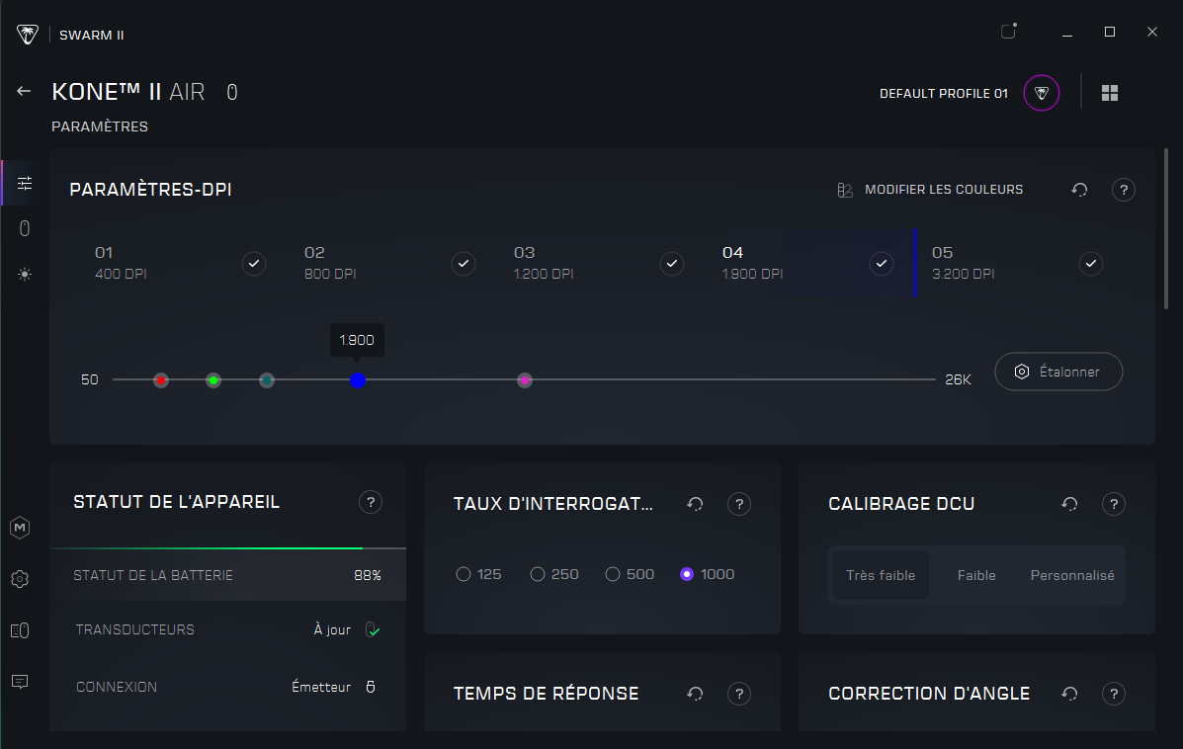Switch to Personnalisé calibration tab
Screen dimensions: 1183x749
(x=1071, y=575)
